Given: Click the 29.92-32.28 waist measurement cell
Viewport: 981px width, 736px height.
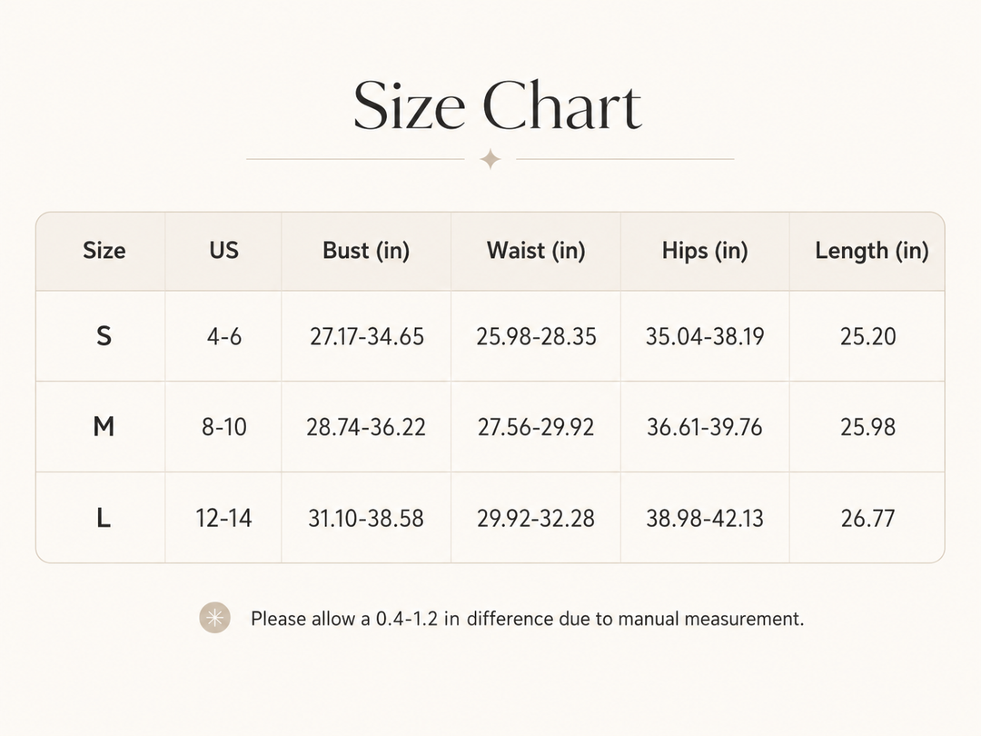Looking at the screenshot, I should click(536, 518).
